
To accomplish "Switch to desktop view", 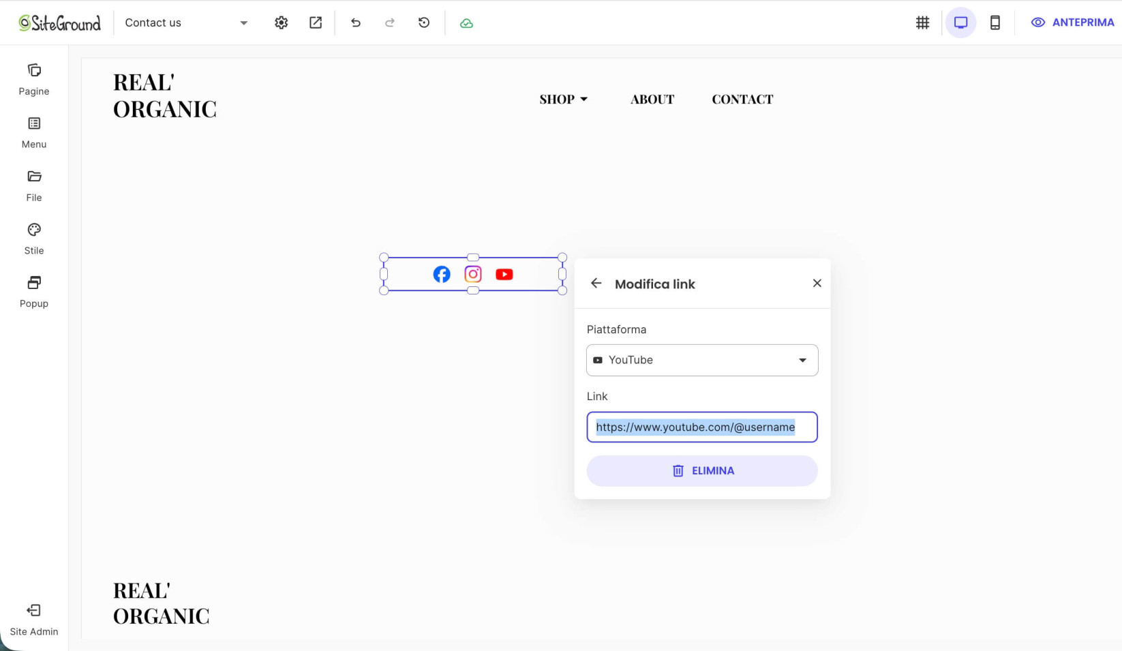I will (960, 22).
